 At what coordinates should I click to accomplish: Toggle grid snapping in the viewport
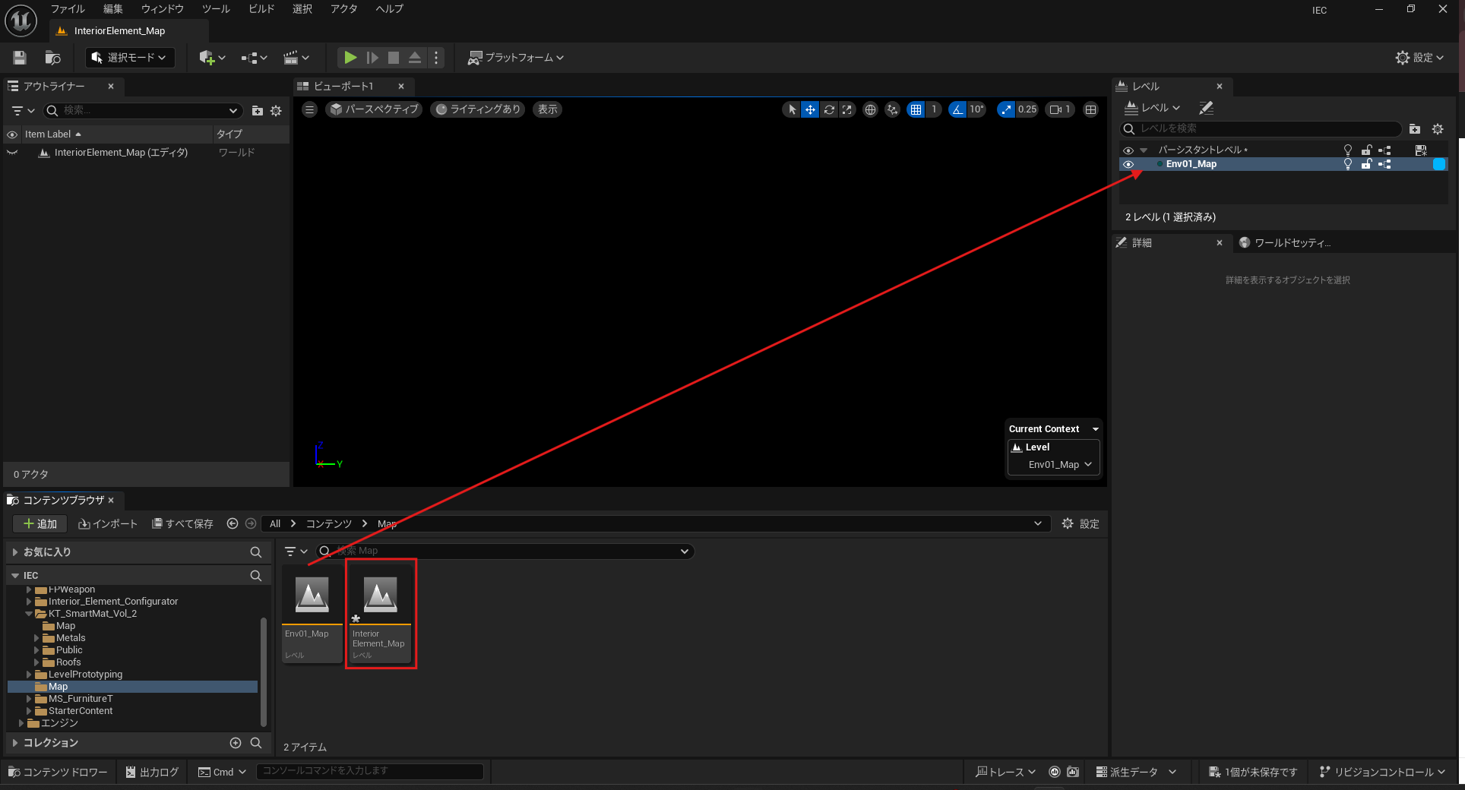(x=916, y=109)
